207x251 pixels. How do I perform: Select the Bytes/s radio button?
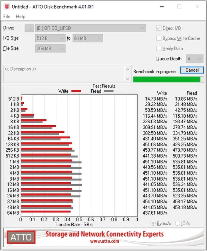tap(153, 223)
